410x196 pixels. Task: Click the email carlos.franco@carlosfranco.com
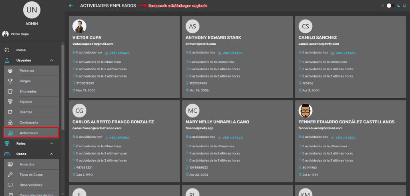pyautogui.click(x=97, y=128)
